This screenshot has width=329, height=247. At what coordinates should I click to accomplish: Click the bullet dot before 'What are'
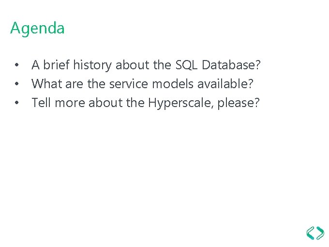[x=16, y=84]
